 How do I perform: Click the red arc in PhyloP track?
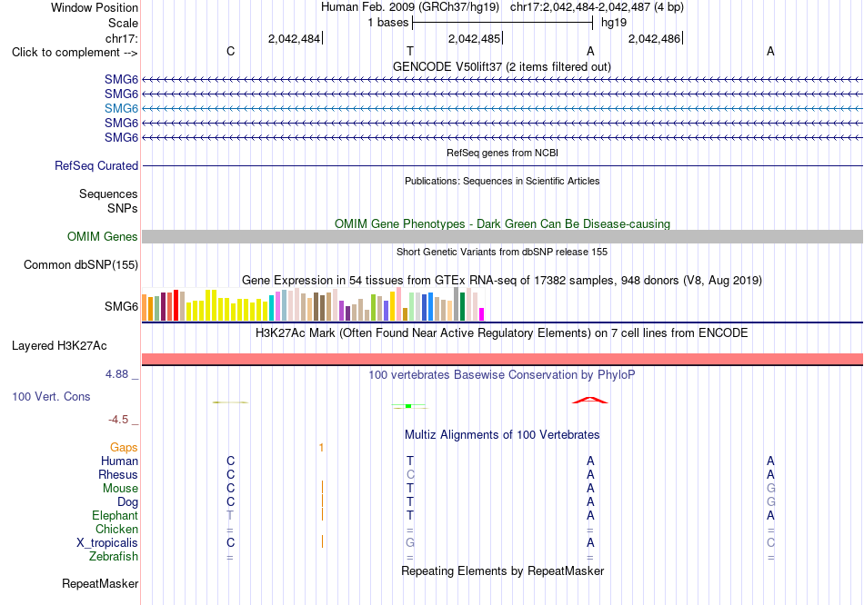(589, 401)
